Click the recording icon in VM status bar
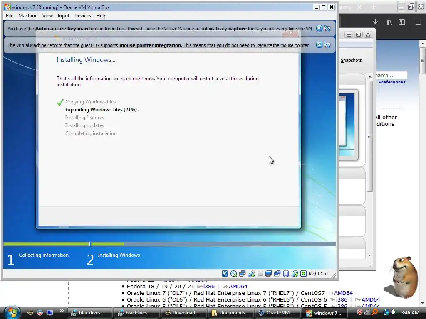The image size is (426, 319). click(277, 274)
